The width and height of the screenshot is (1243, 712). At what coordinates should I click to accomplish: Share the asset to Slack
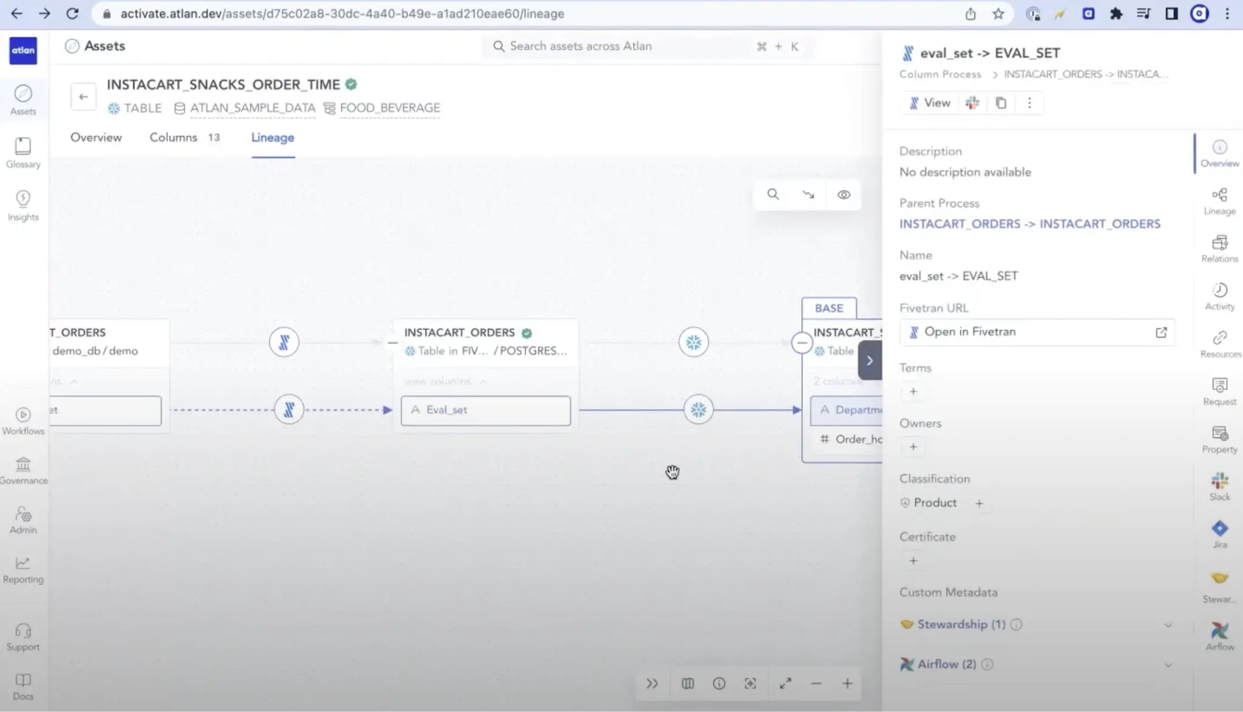pos(972,102)
